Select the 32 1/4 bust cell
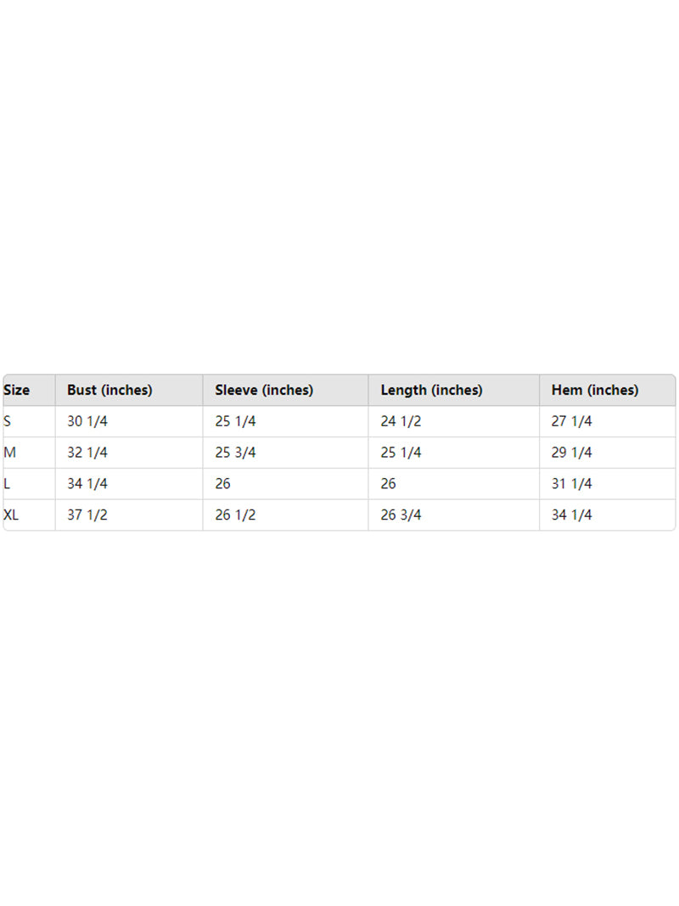 pyautogui.click(x=87, y=453)
